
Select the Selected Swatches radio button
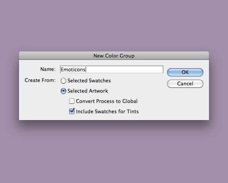[x=63, y=81]
